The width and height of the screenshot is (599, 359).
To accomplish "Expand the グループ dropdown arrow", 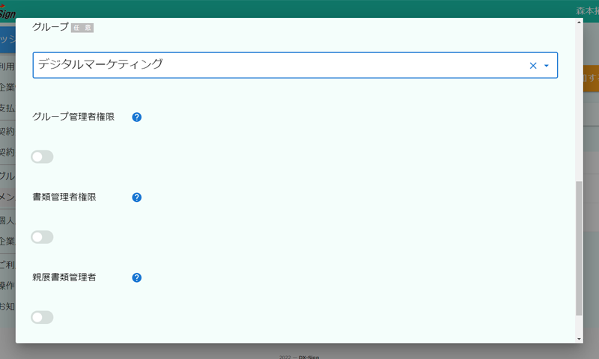I will [547, 66].
